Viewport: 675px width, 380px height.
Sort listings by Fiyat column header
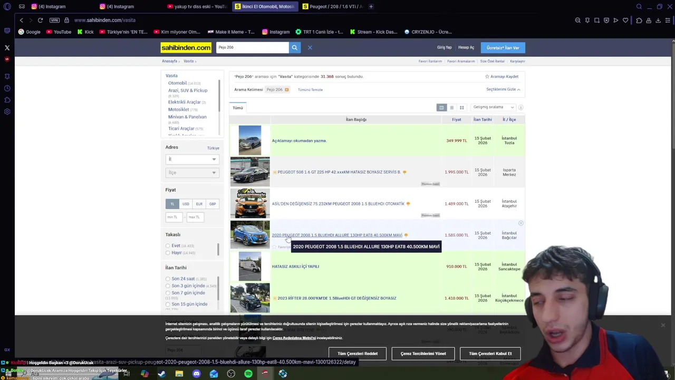coord(456,120)
